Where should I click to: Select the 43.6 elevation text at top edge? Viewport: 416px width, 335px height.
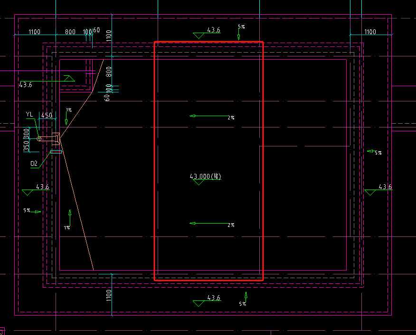(x=214, y=30)
